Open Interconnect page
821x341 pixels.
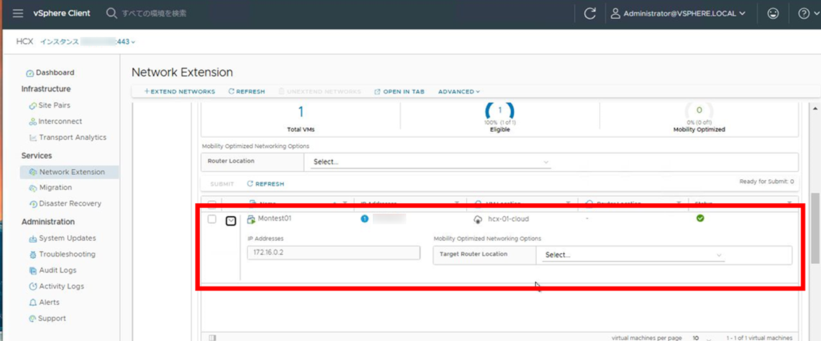click(60, 121)
